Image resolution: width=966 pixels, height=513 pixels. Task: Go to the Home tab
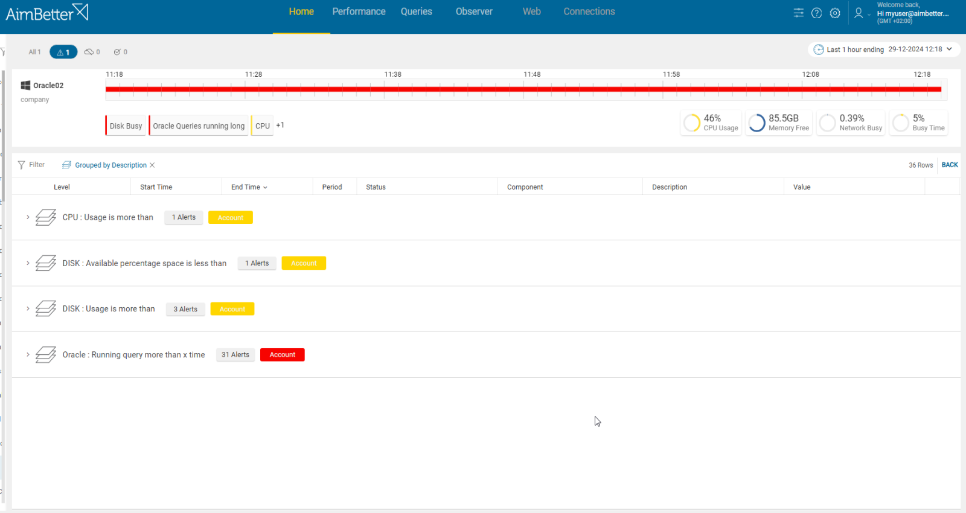click(301, 11)
